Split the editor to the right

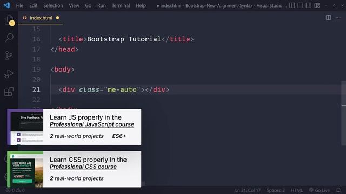click(x=328, y=18)
